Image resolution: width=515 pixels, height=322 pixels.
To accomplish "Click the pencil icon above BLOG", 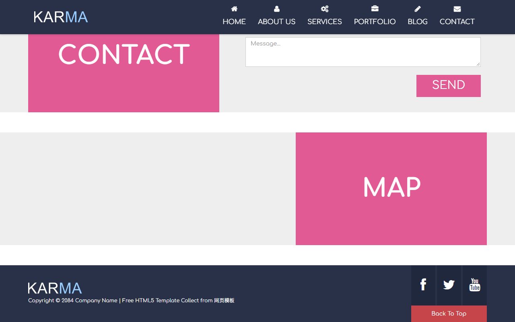I will (418, 9).
